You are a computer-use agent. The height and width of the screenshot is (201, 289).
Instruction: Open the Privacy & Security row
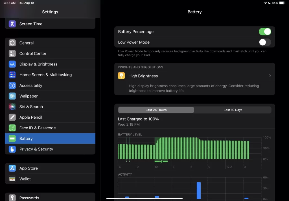[x=50, y=149]
